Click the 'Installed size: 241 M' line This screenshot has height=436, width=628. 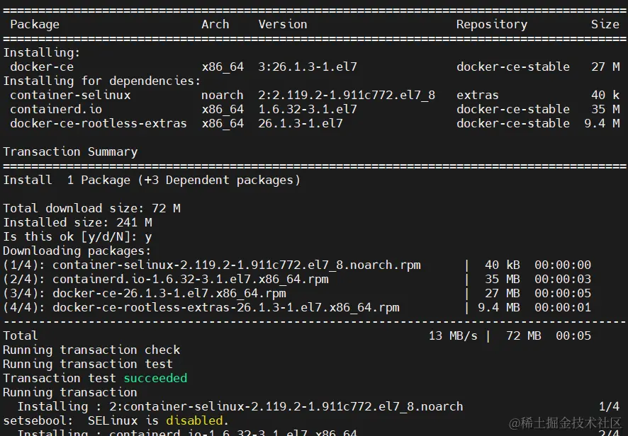click(x=77, y=223)
